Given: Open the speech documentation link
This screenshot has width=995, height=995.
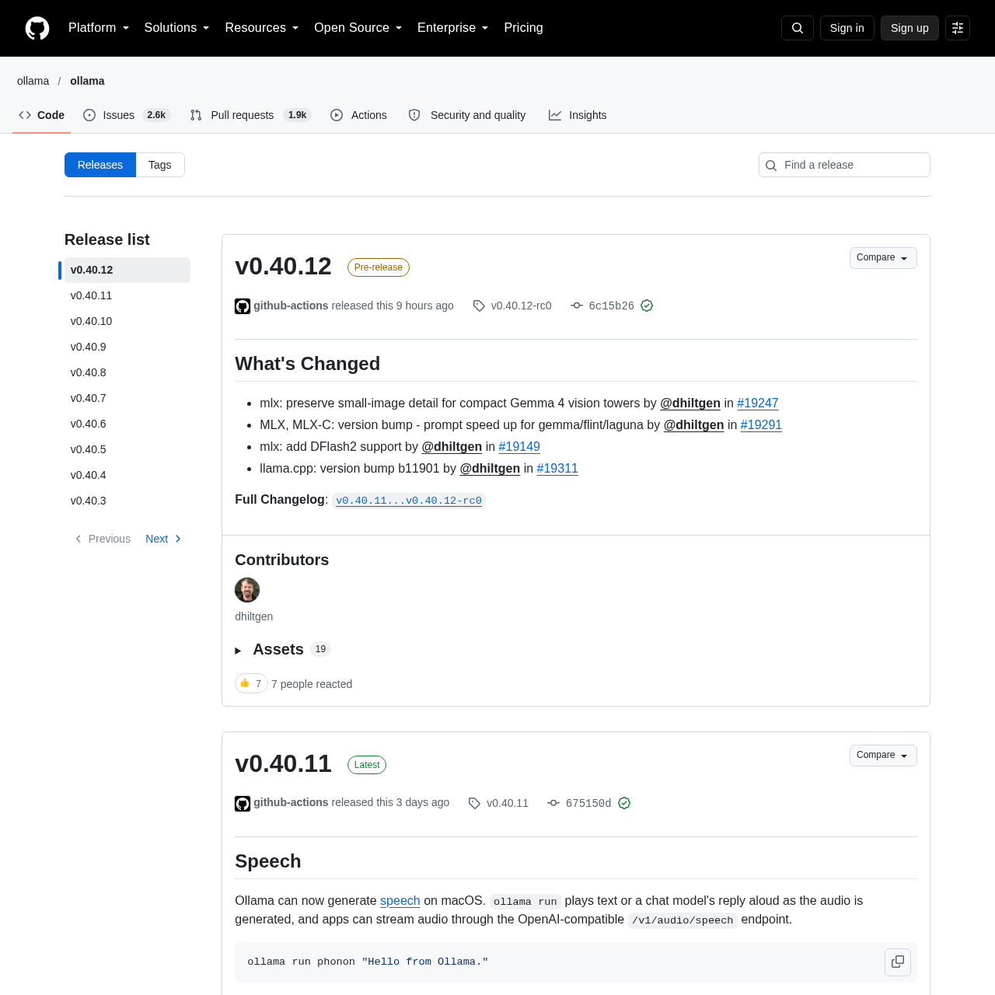Looking at the screenshot, I should (400, 900).
